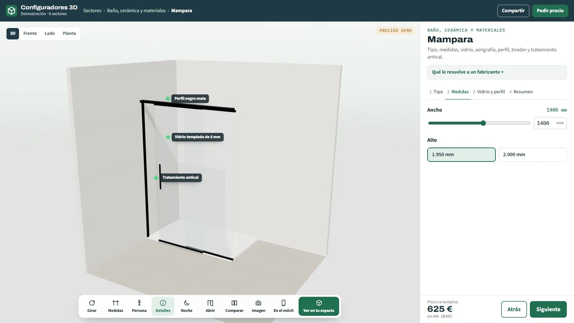Open the Comparar compare tool
The width and height of the screenshot is (574, 323).
click(234, 306)
